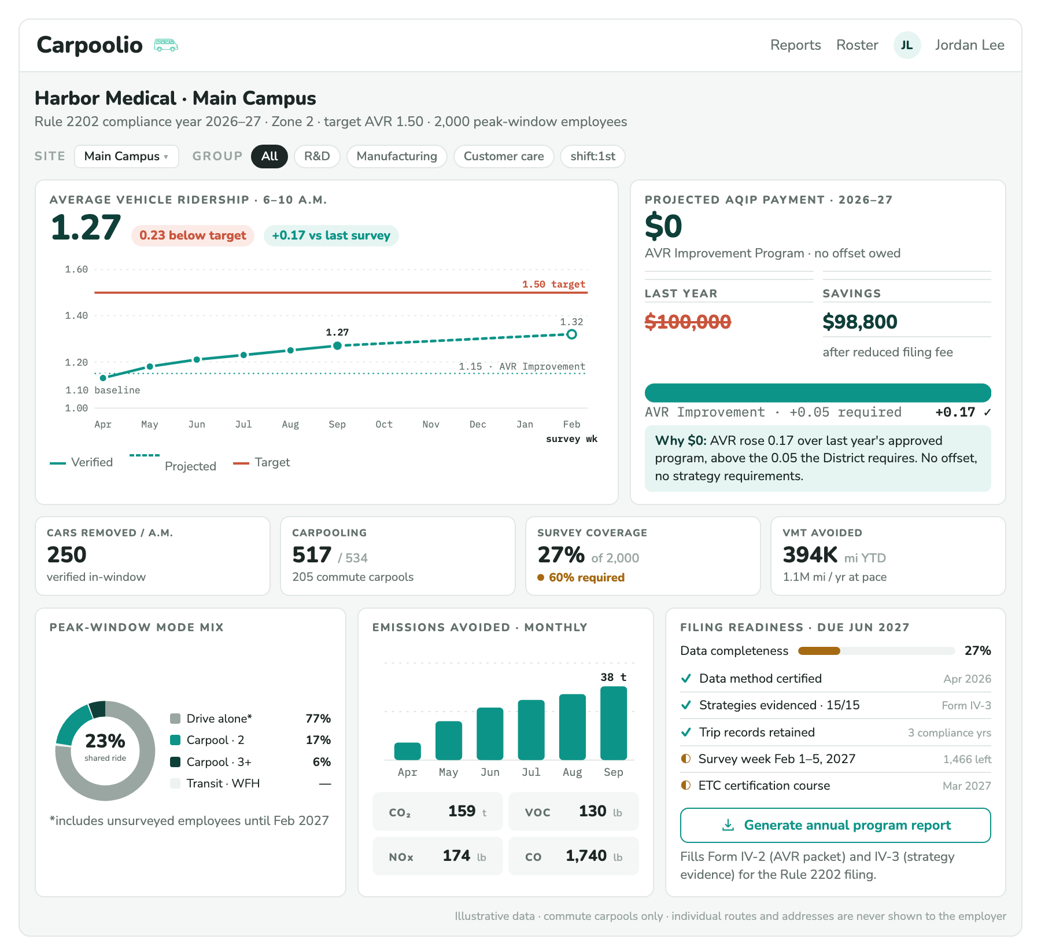The height and width of the screenshot is (950, 1041).
Task: Click the Transit · WFH legend swatch
Action: (175, 783)
